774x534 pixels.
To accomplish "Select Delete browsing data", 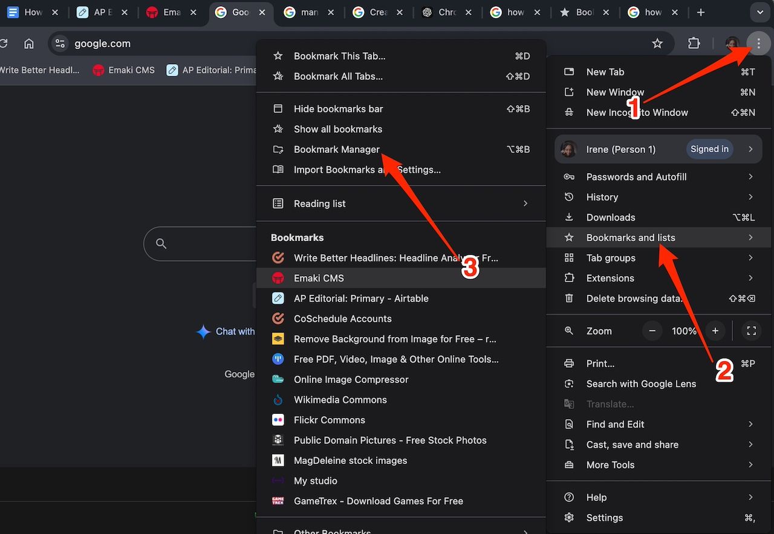I will click(659, 298).
